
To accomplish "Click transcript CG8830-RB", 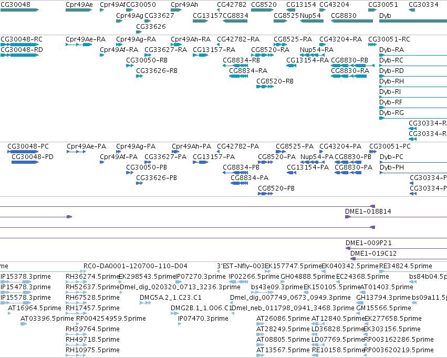I will [x=349, y=60].
